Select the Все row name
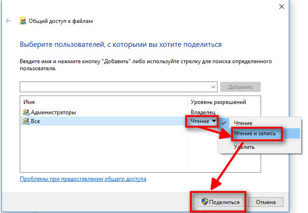 coord(35,121)
